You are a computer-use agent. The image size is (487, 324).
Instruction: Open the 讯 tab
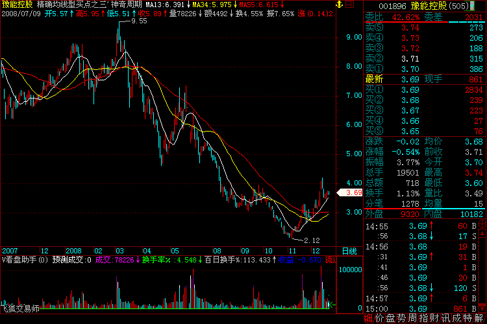click(445, 318)
